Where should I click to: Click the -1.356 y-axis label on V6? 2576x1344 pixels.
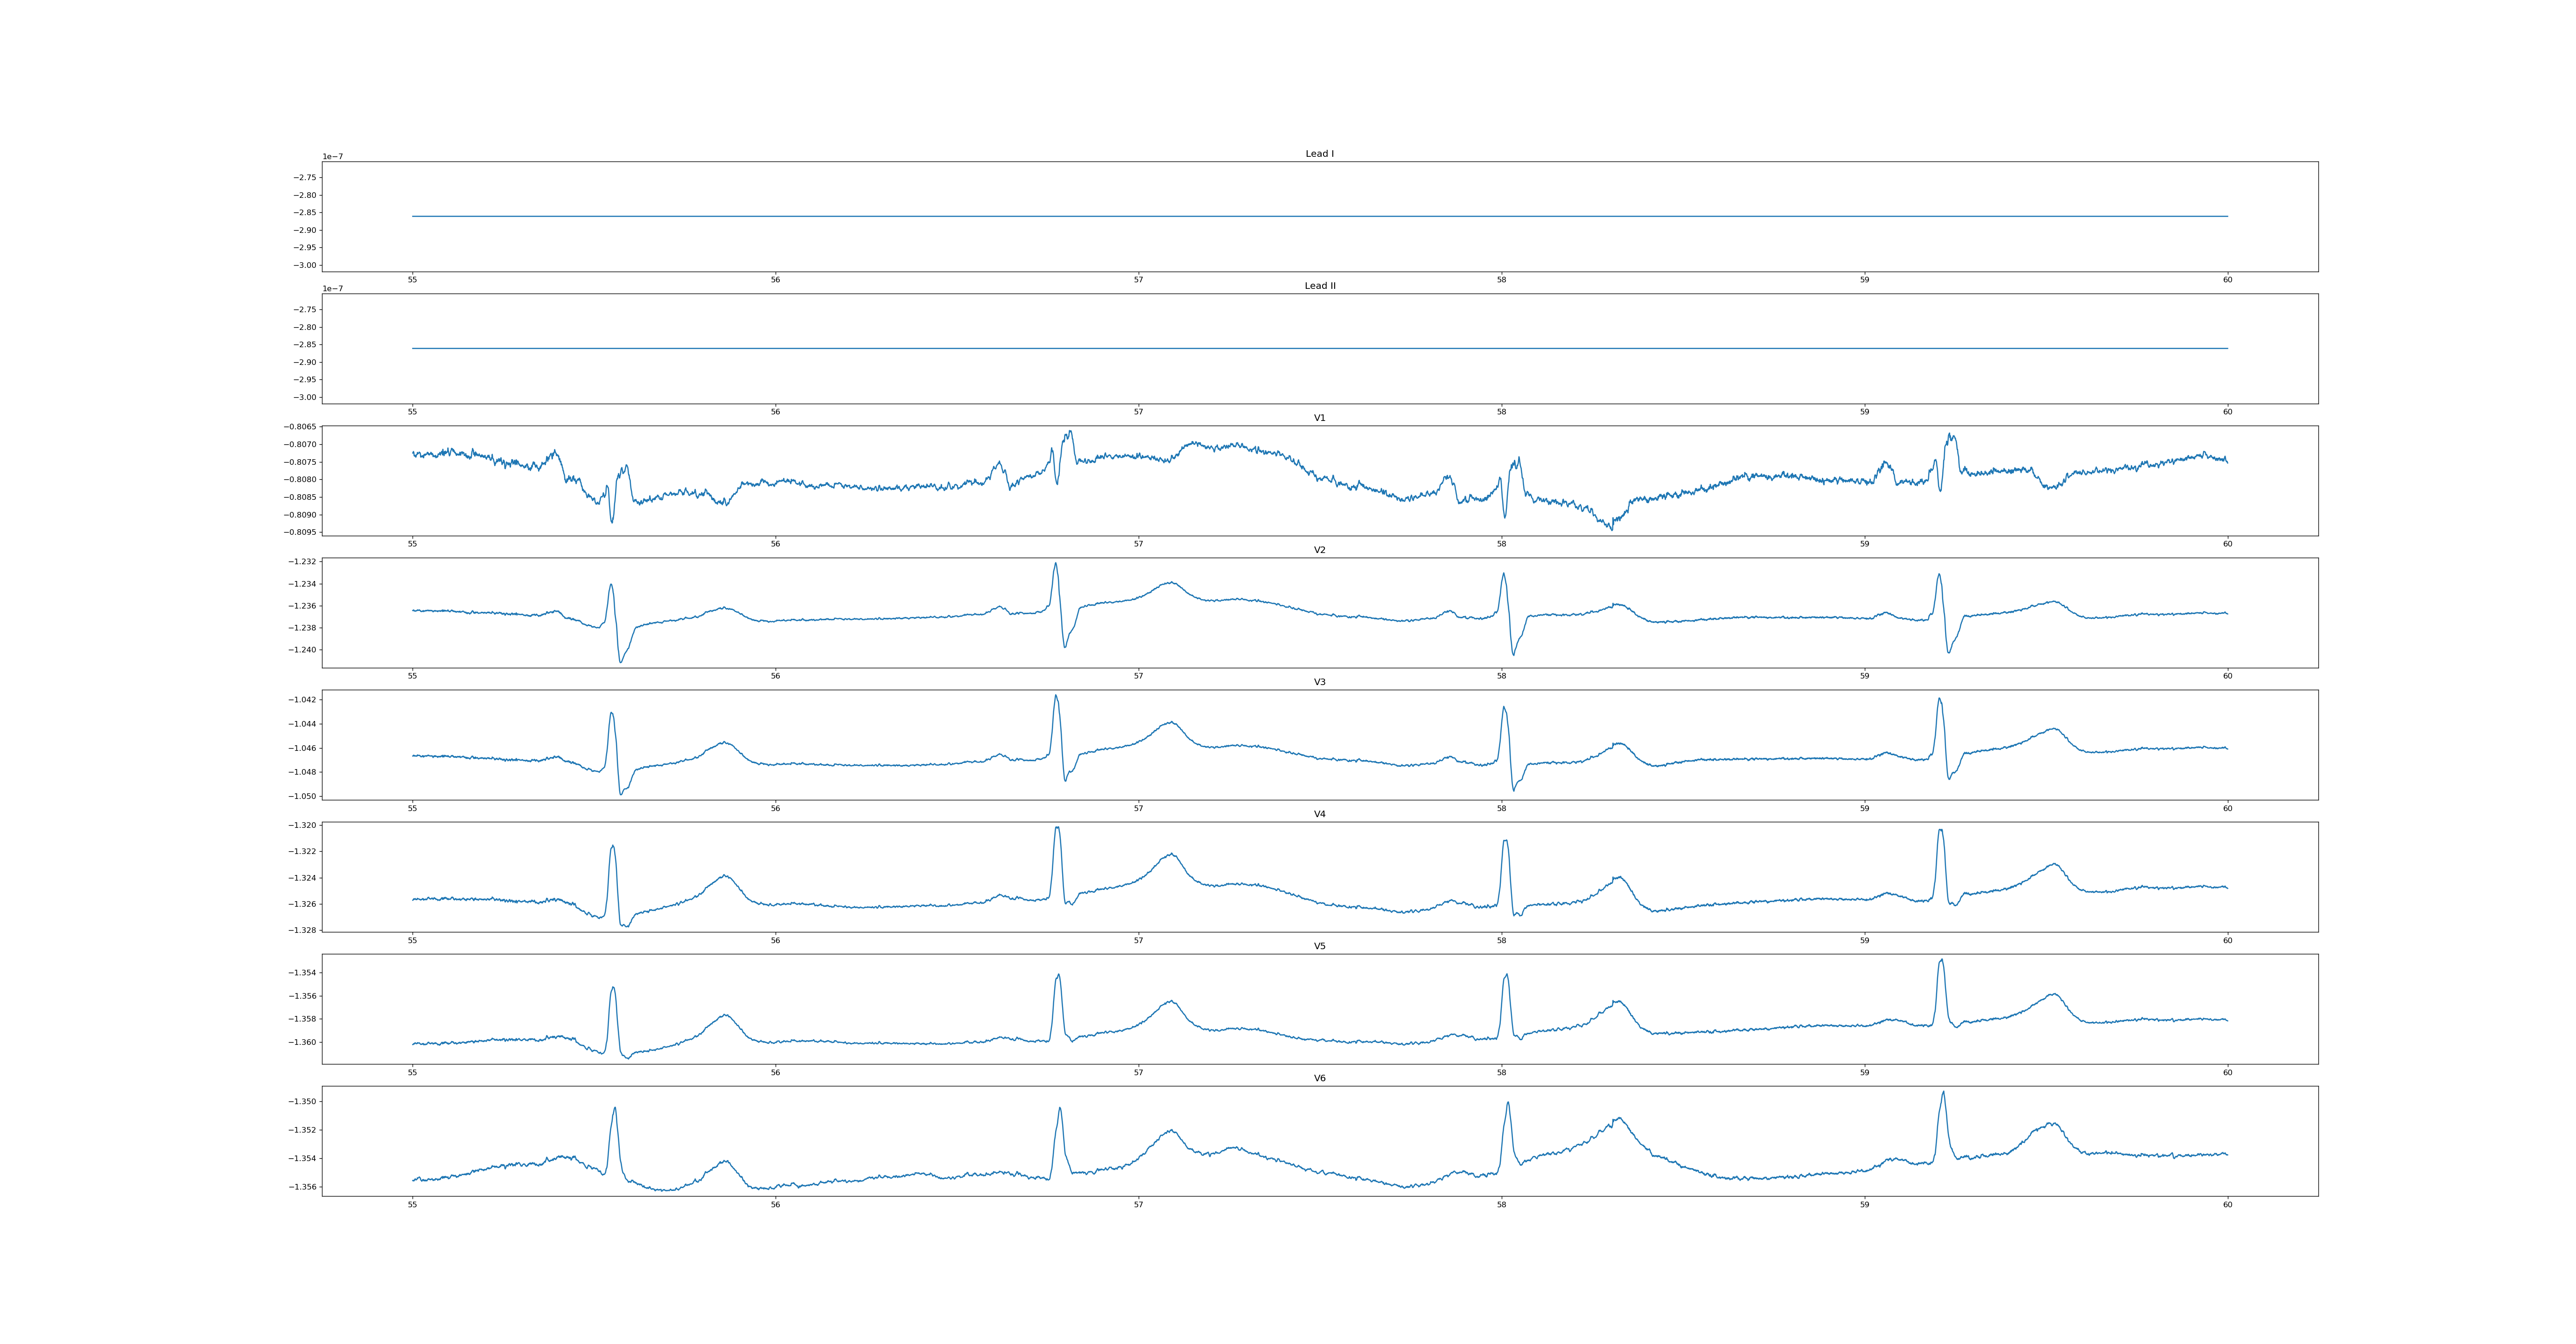pos(303,1187)
